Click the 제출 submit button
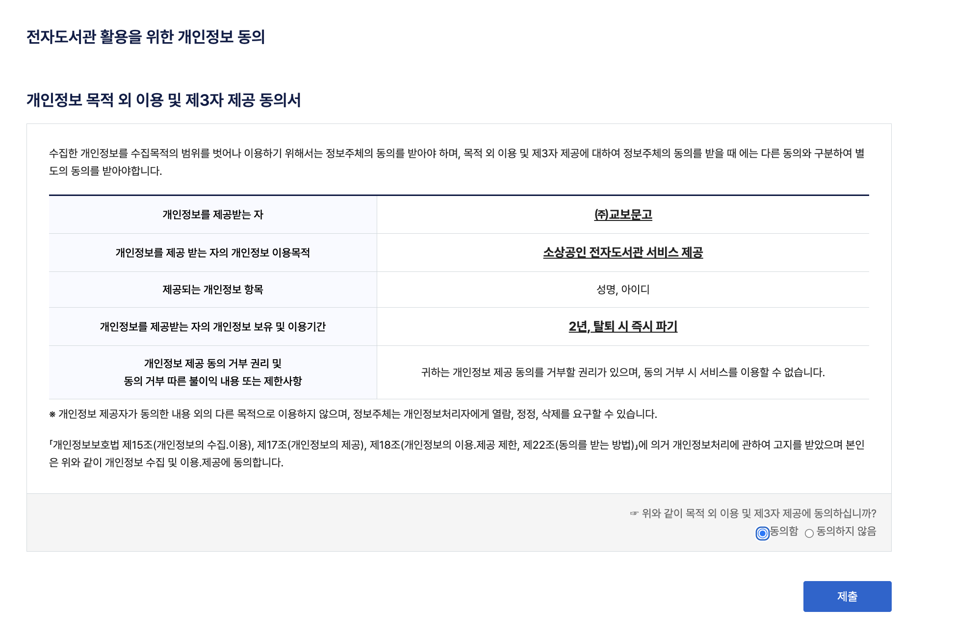The image size is (980, 633). pos(847,596)
